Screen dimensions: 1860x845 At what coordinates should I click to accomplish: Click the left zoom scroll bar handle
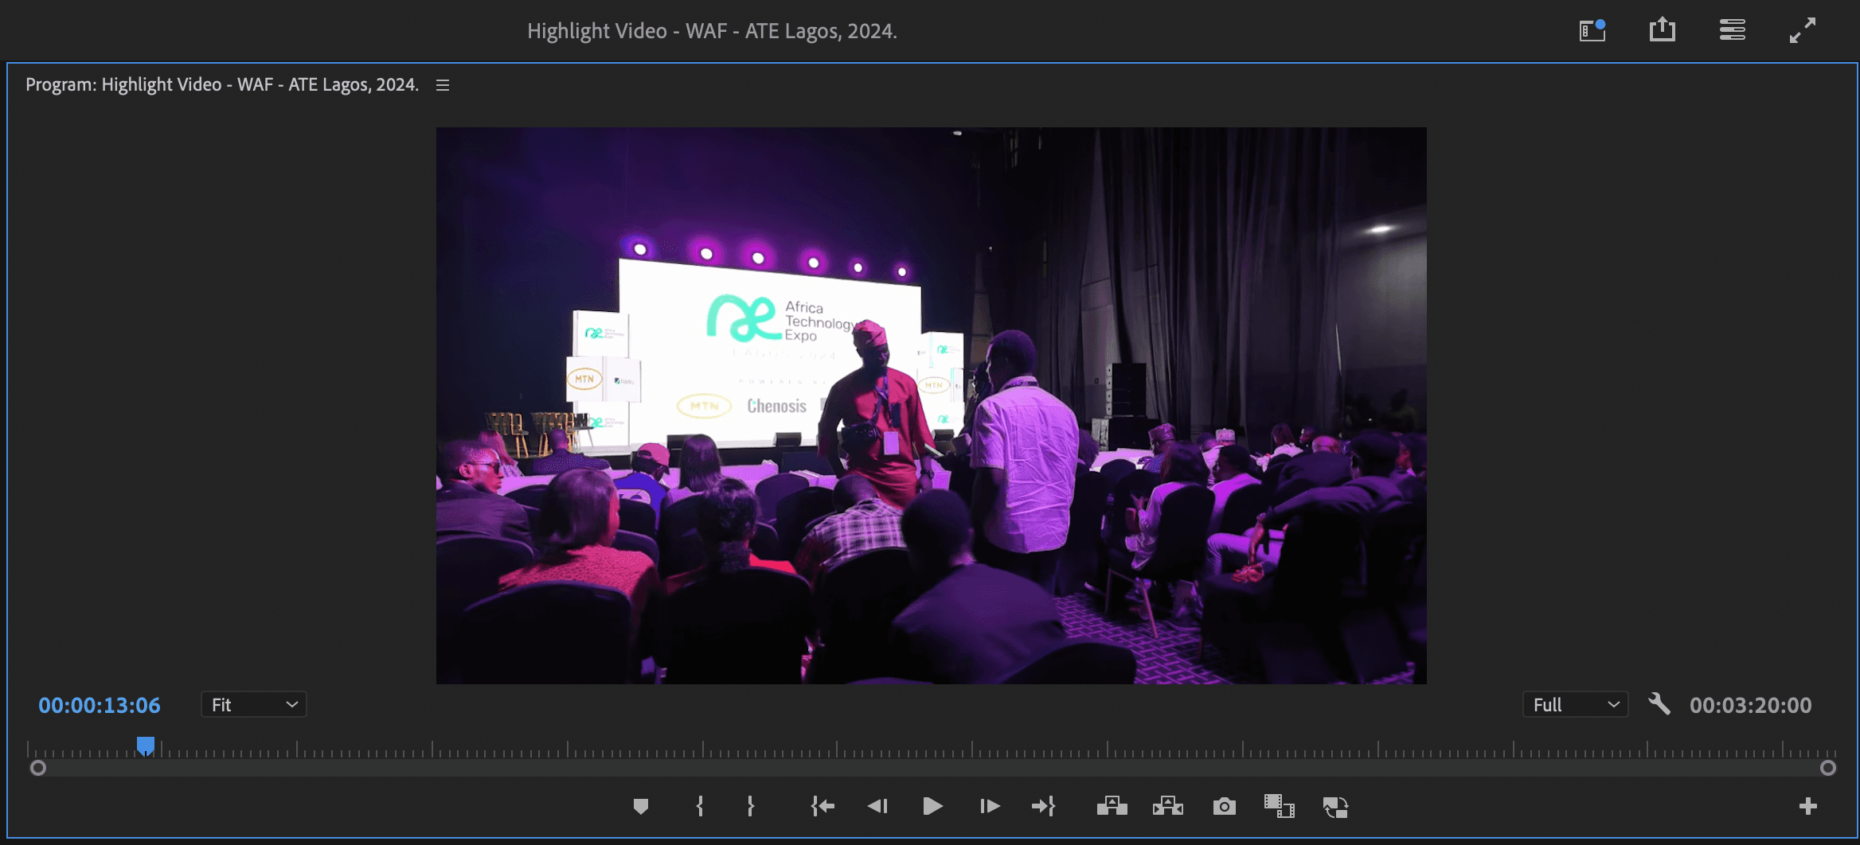click(38, 768)
